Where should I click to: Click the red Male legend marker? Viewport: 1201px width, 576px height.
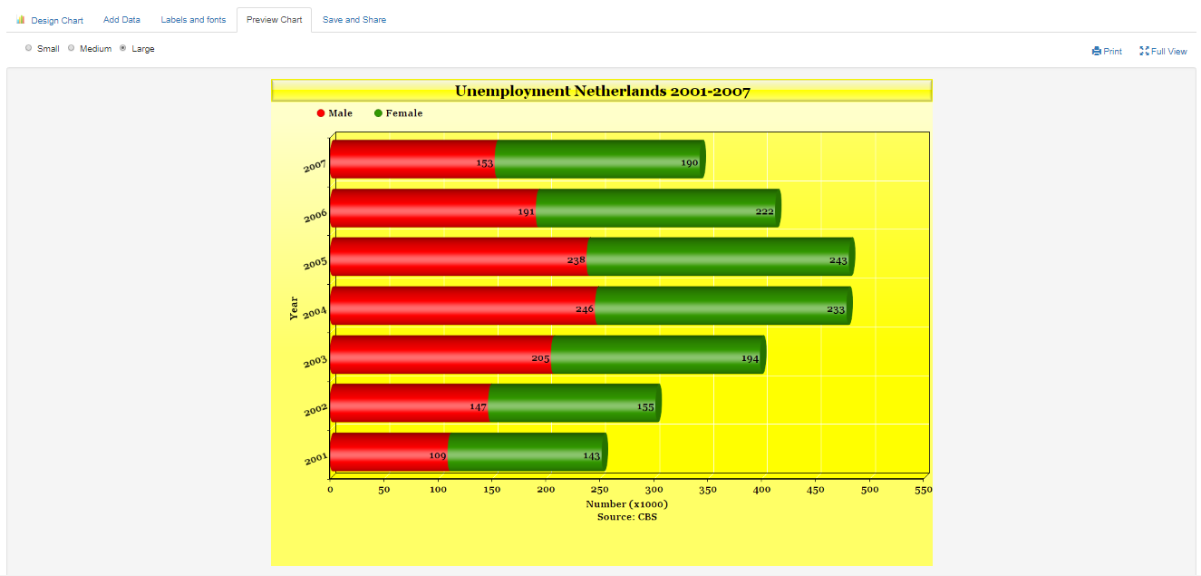tap(321, 113)
